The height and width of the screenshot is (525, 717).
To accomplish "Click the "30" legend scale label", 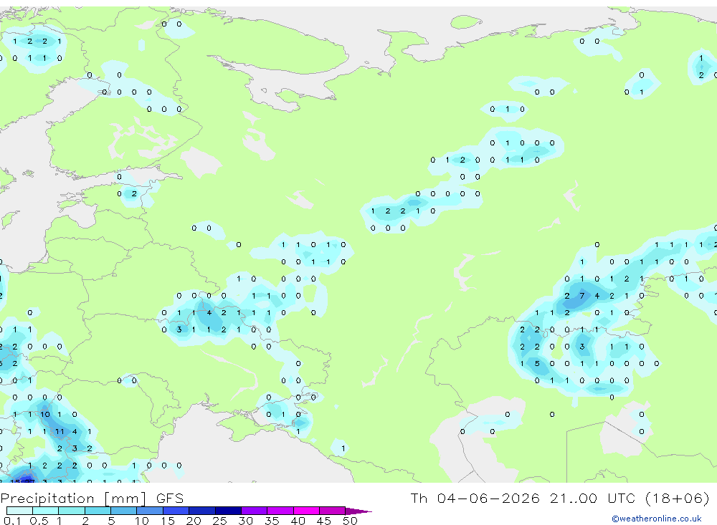I will (x=245, y=521).
